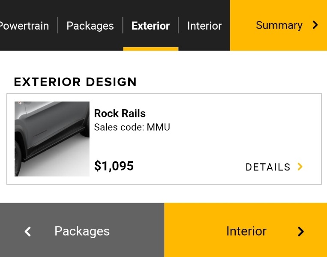
Task: Click the yellow chevron beside DETAILS
Action: pos(300,167)
